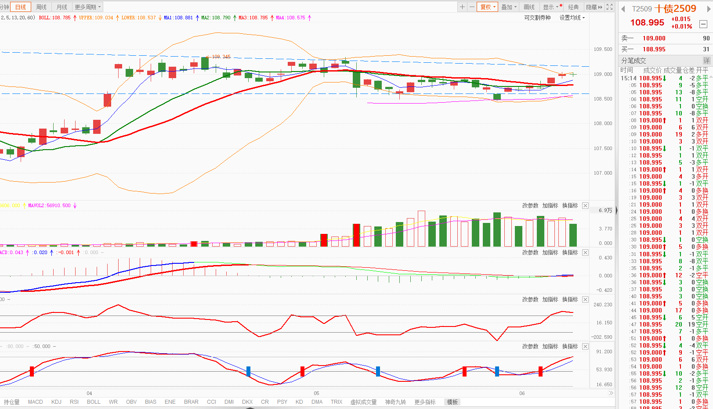Enter fullscreen chart mode icon

tap(609, 7)
